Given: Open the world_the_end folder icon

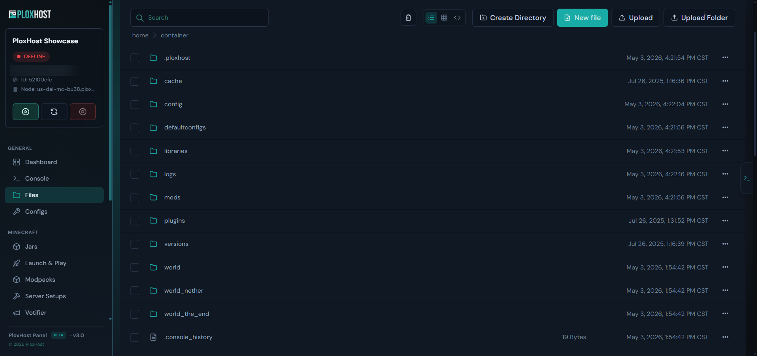Looking at the screenshot, I should [x=153, y=314].
